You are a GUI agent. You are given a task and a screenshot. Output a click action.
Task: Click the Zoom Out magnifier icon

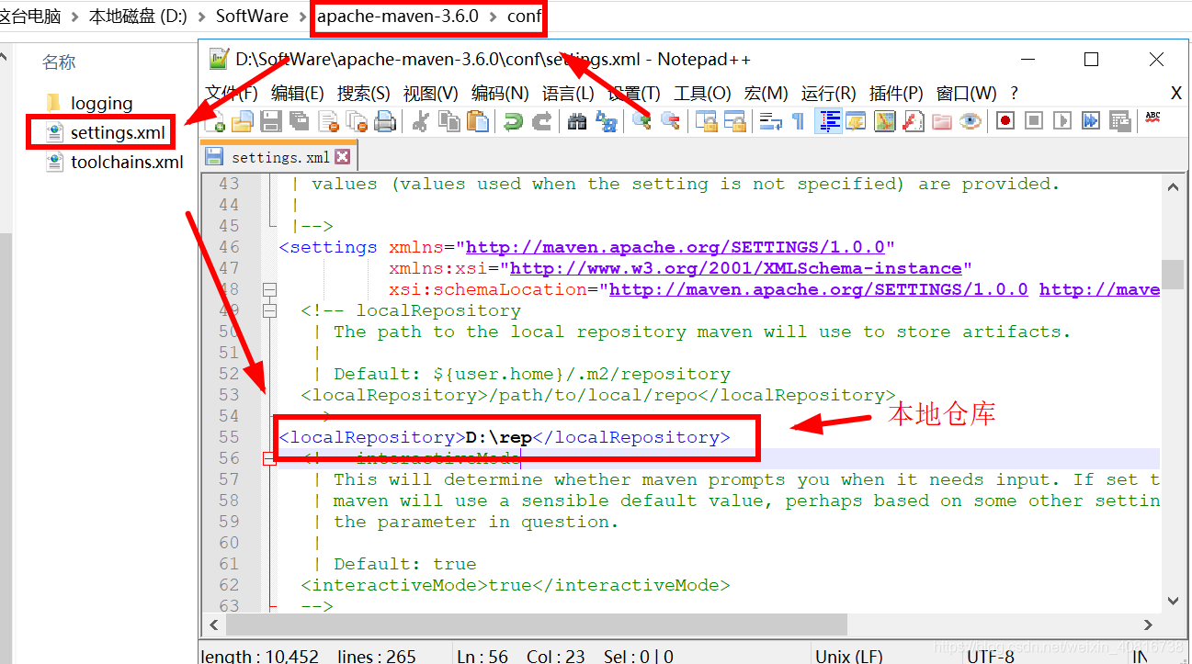pyautogui.click(x=671, y=121)
